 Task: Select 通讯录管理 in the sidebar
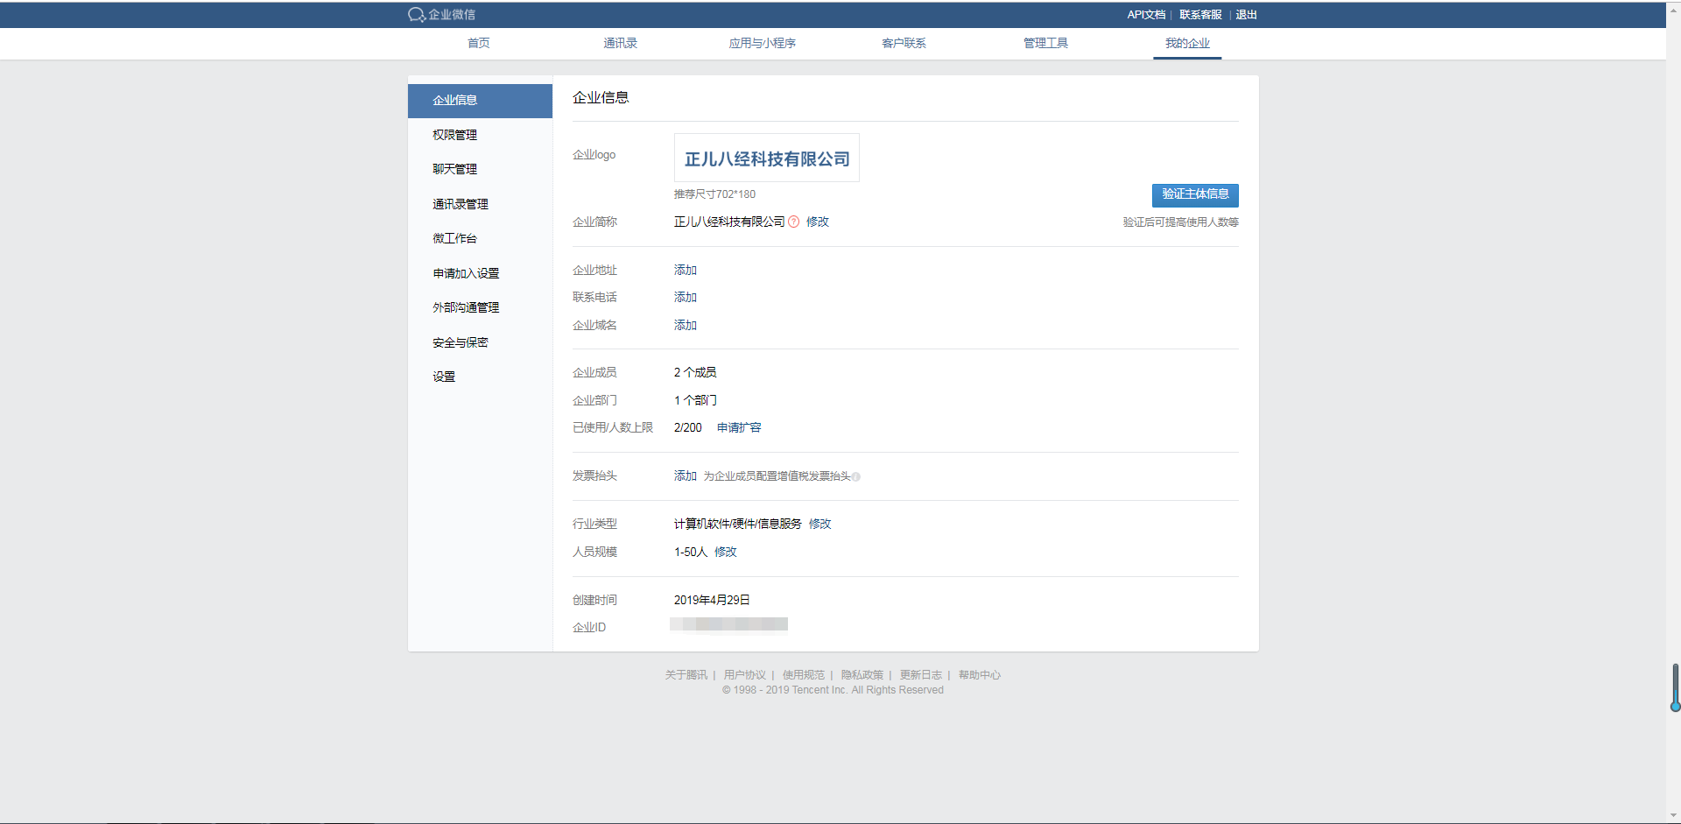pos(461,203)
